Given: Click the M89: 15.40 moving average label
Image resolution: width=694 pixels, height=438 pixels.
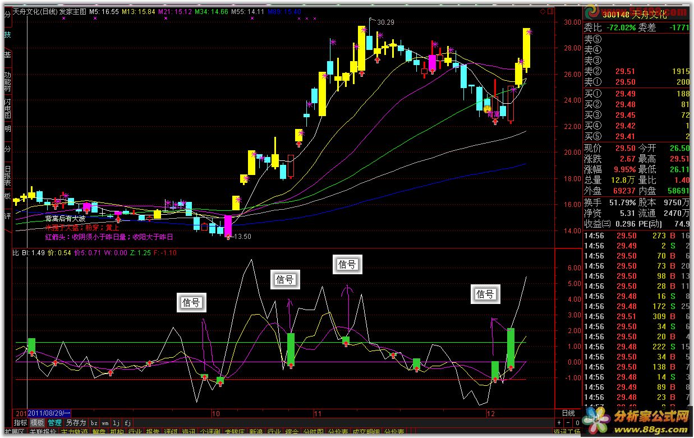Looking at the screenshot, I should click(284, 11).
